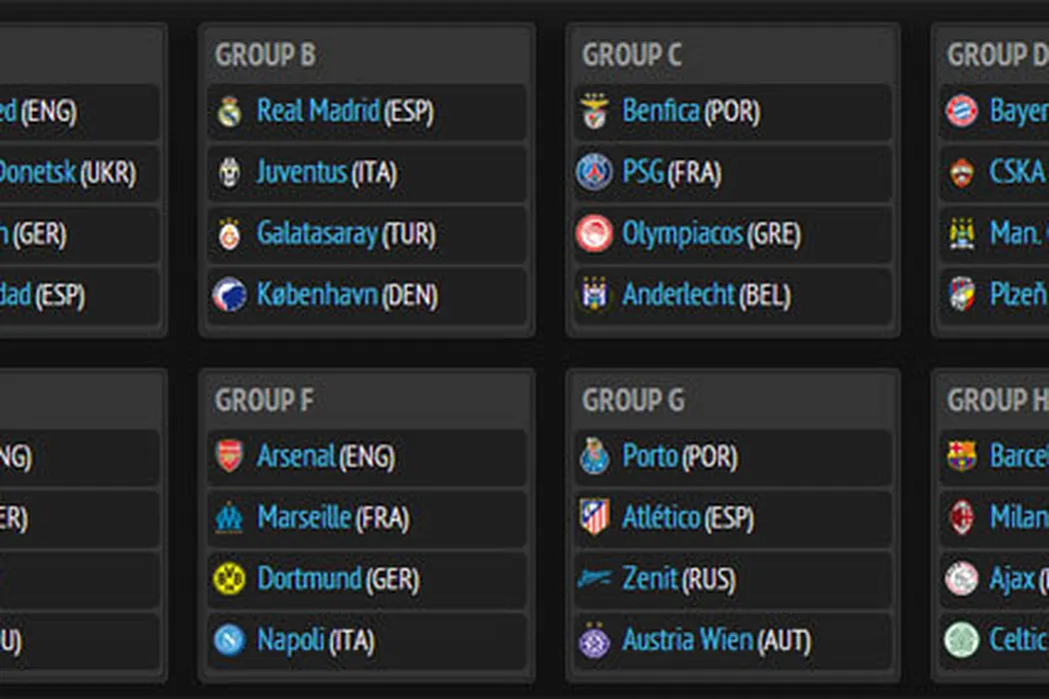Click the Austria Wien club crest
The width and height of the screenshot is (1049, 699).
(x=594, y=640)
